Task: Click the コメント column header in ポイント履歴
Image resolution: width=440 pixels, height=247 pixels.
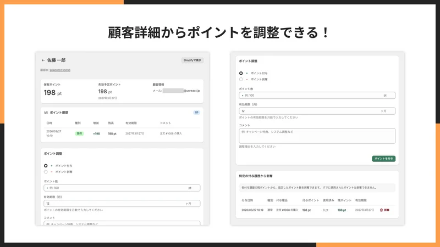Action: point(166,123)
